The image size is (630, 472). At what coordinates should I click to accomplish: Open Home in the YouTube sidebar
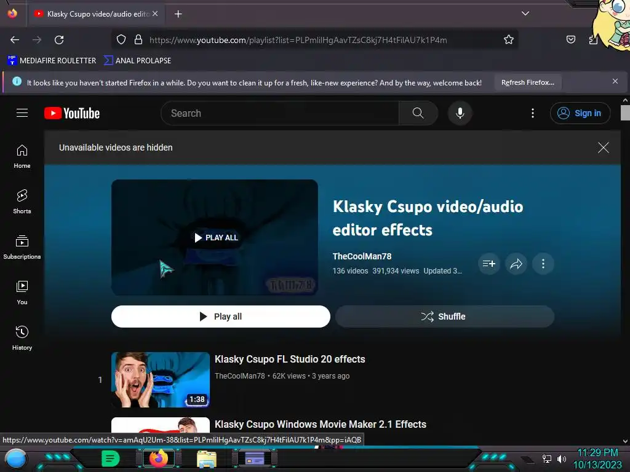22,157
